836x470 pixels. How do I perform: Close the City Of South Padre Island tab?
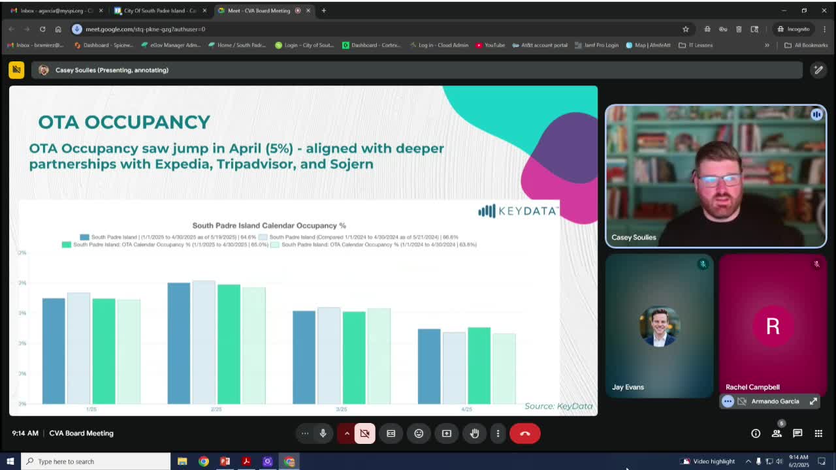coord(204,10)
